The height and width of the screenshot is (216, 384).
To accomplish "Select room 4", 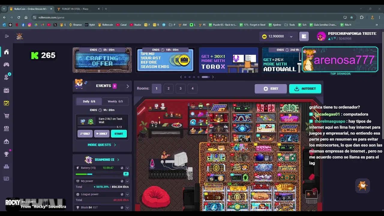I will 192,88.
